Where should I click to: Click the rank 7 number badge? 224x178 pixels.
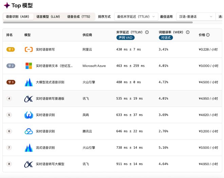(x=9, y=148)
